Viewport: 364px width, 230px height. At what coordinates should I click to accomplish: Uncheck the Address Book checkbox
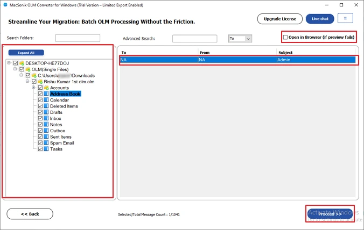[x=40, y=94]
